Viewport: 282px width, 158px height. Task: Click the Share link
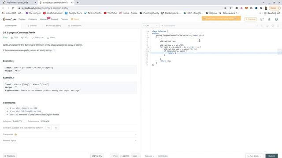pyautogui.click(x=51, y=38)
